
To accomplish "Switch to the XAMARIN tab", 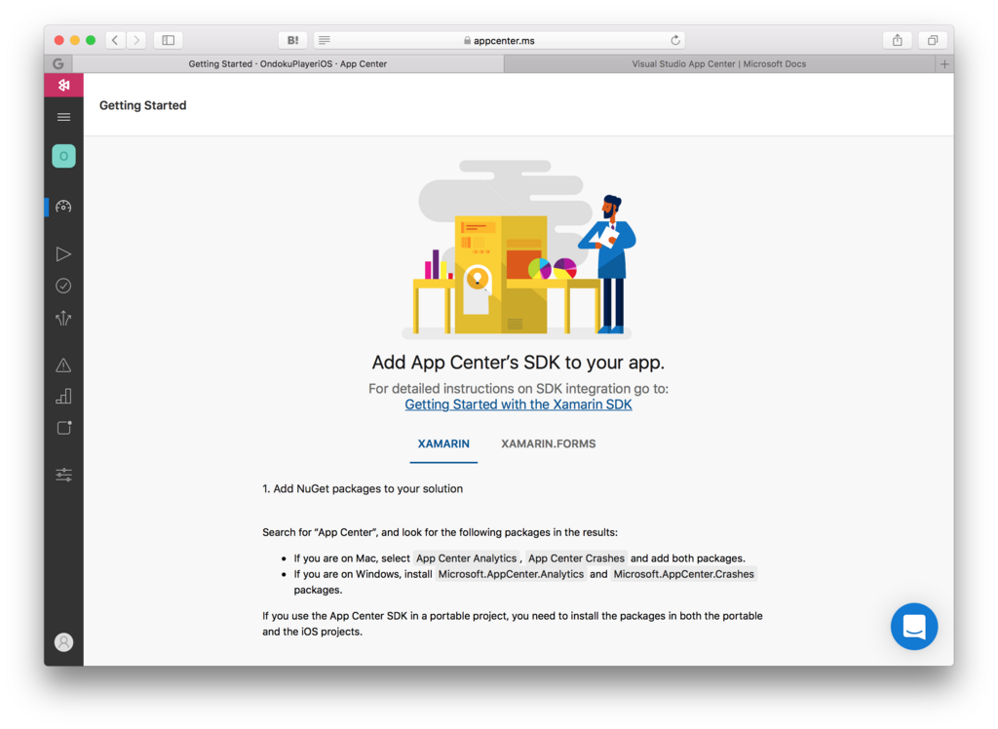I will [443, 443].
